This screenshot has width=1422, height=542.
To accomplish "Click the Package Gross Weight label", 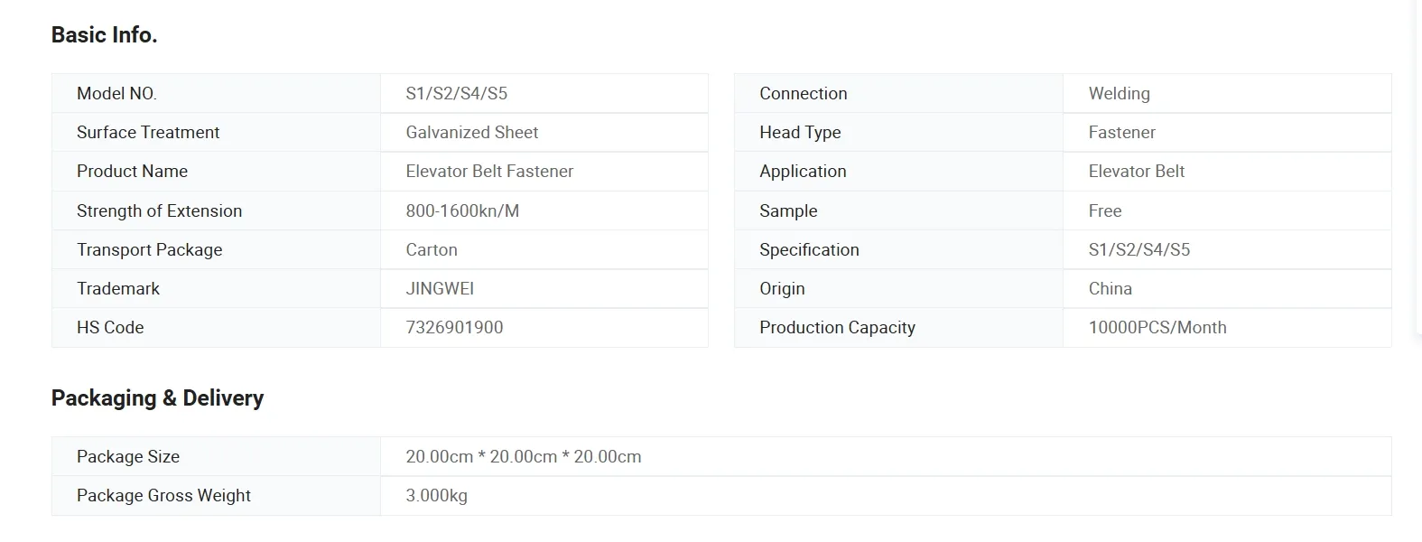I will pos(163,496).
